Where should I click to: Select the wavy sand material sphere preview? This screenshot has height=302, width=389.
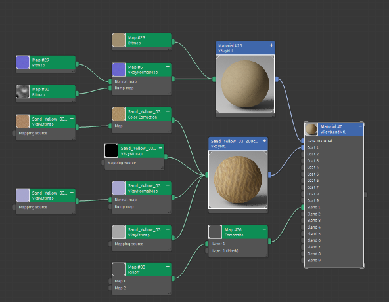point(238,179)
